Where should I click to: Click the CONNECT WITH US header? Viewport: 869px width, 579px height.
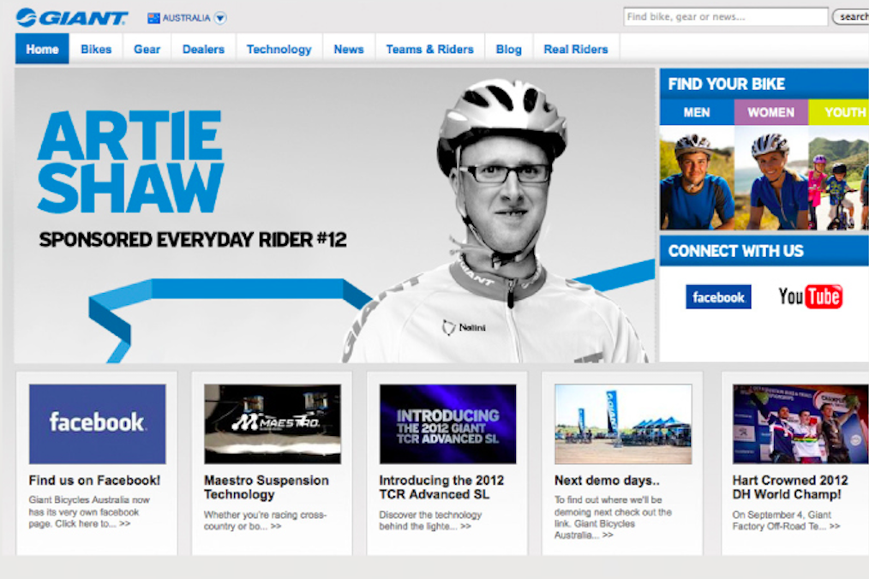pyautogui.click(x=764, y=251)
